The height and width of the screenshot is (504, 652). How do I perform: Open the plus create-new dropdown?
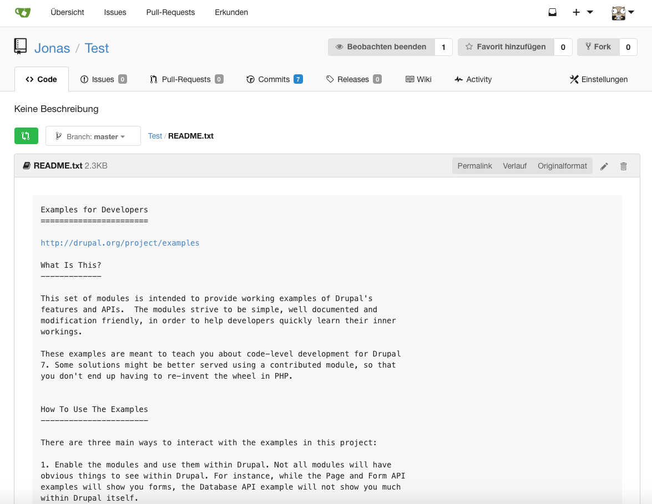(x=583, y=12)
